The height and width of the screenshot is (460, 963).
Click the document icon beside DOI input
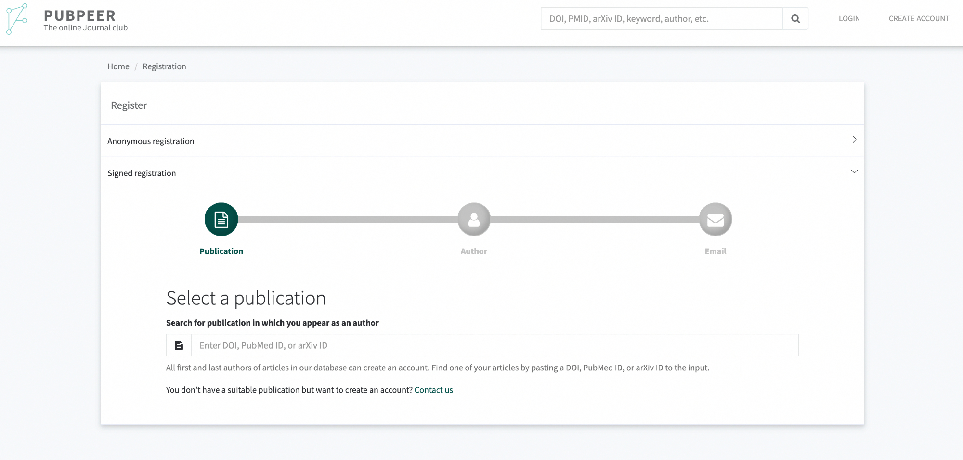pyautogui.click(x=179, y=345)
